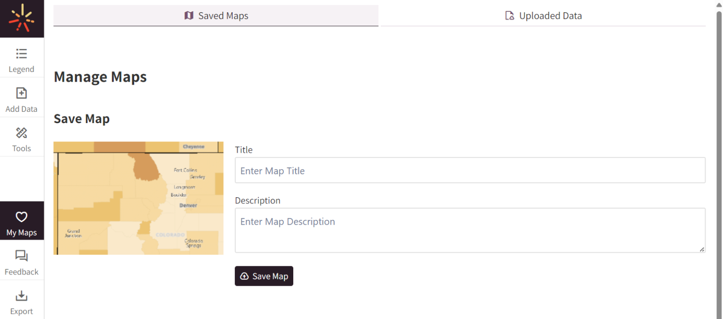
Task: Click the cloud upload icon inside Save Map
Action: (245, 276)
